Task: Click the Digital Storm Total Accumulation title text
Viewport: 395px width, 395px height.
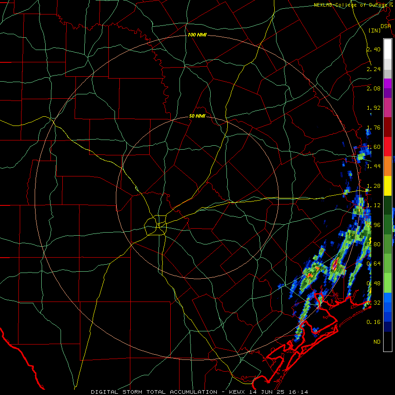Action: click(154, 392)
